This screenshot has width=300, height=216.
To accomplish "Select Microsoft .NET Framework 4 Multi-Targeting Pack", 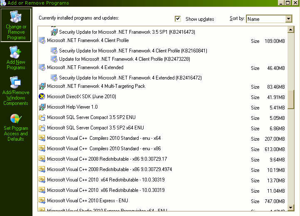I will pos(96,86).
